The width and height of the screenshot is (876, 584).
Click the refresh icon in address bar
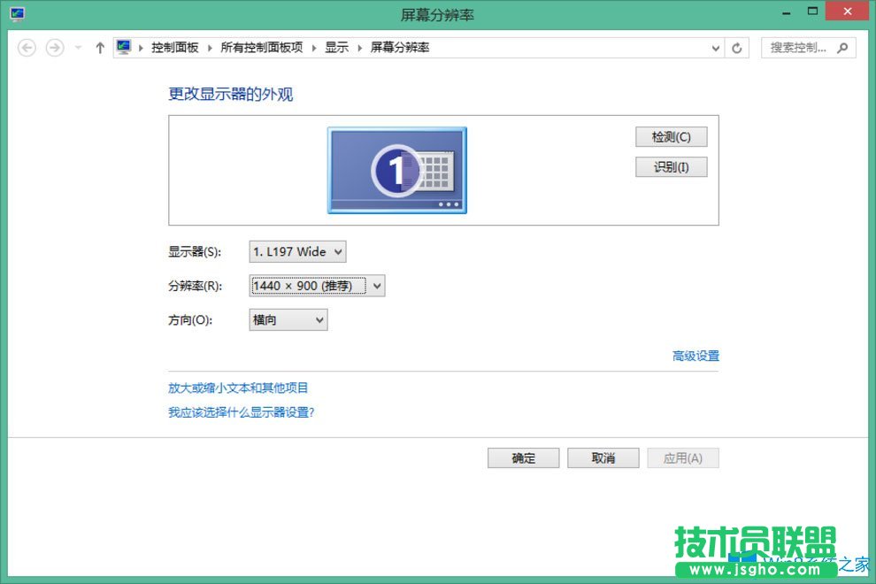pyautogui.click(x=738, y=48)
